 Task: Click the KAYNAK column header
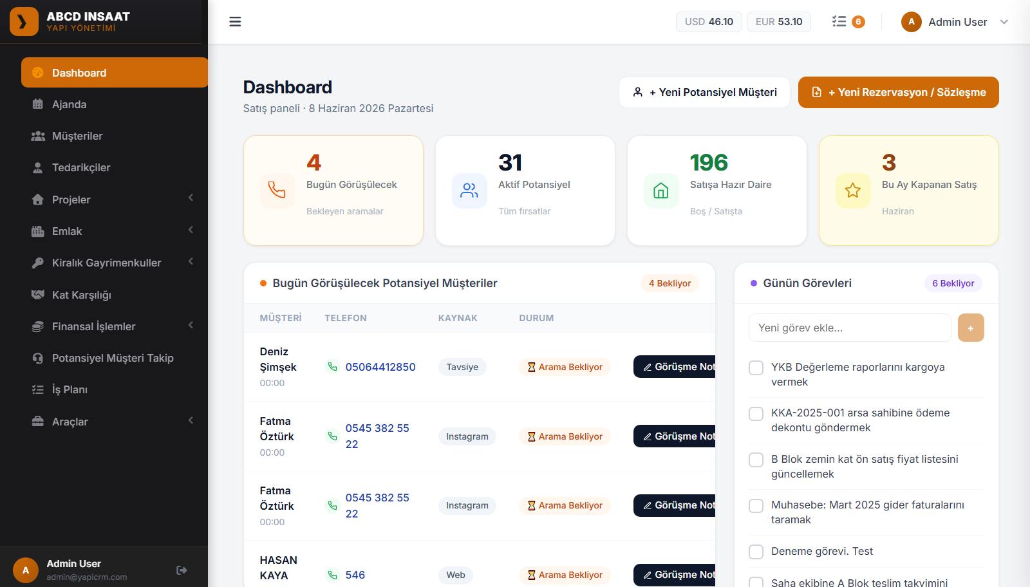(x=458, y=318)
